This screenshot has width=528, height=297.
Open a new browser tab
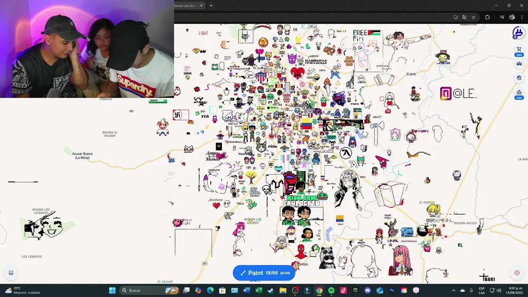click(211, 5)
